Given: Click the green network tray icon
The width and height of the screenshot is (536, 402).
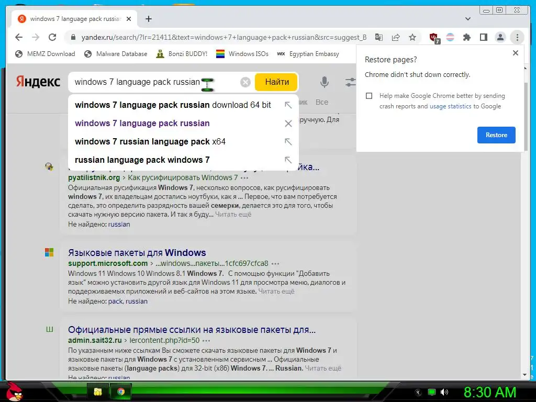Looking at the screenshot, I should pos(432,392).
